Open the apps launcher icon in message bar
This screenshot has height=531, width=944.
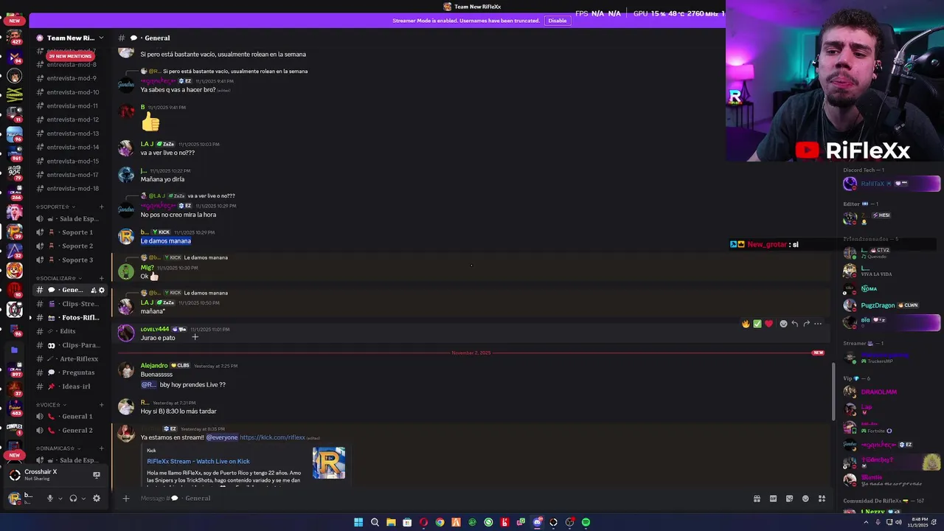tap(822, 499)
